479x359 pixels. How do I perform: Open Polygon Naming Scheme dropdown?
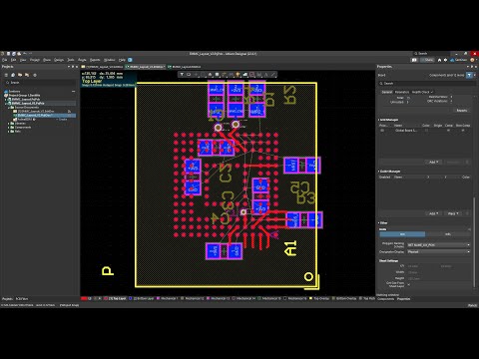(x=439, y=245)
